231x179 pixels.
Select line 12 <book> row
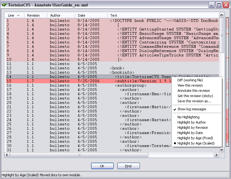pos(112,68)
